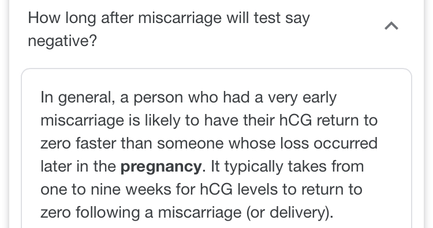This screenshot has width=433, height=228.
Task: Click 'later in the' before the bold word
Action: coord(78,166)
